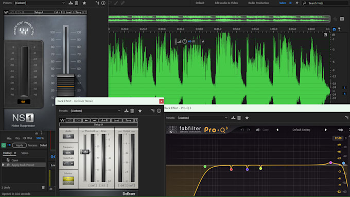The image size is (350, 197).
Task: Toggle Pro-Q 3 A/B state button
Action: click(258, 130)
